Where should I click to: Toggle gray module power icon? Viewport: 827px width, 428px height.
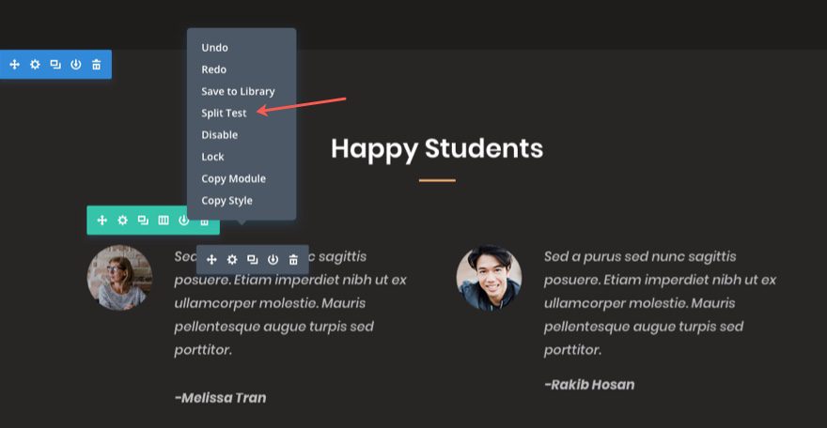click(273, 260)
